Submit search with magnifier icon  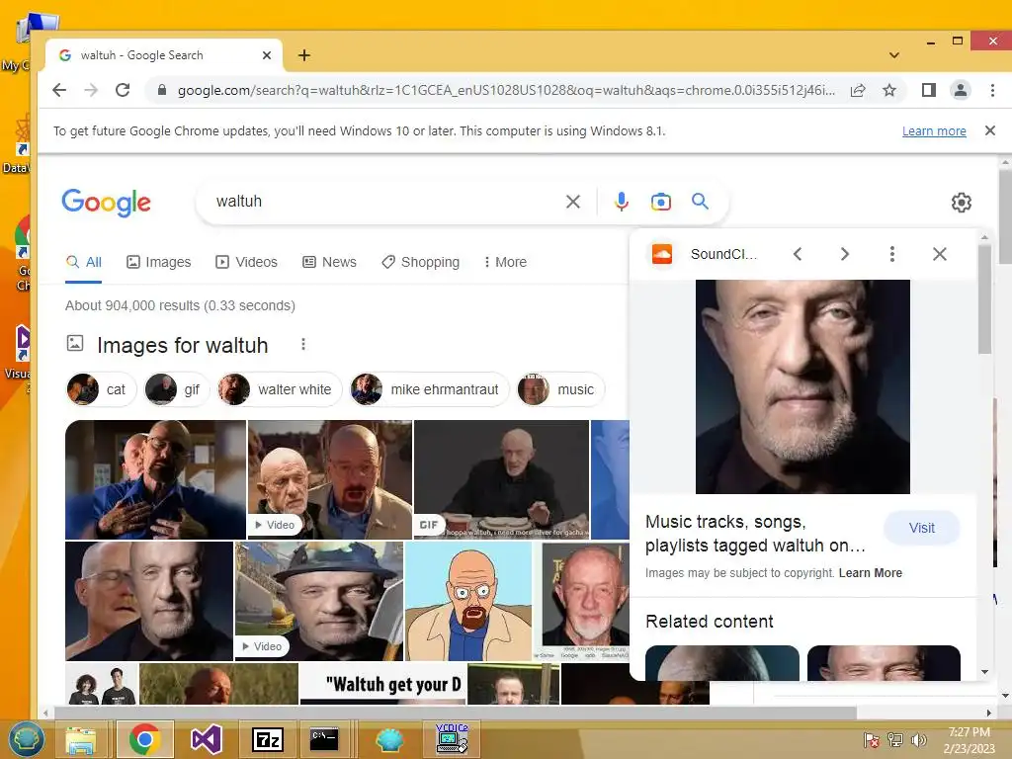[x=700, y=202]
